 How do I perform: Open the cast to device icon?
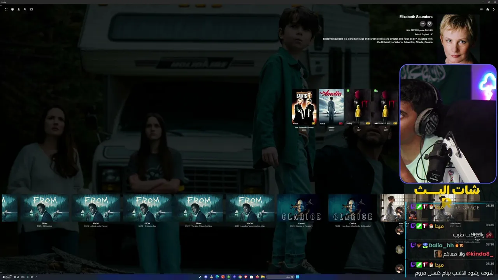(31, 9)
